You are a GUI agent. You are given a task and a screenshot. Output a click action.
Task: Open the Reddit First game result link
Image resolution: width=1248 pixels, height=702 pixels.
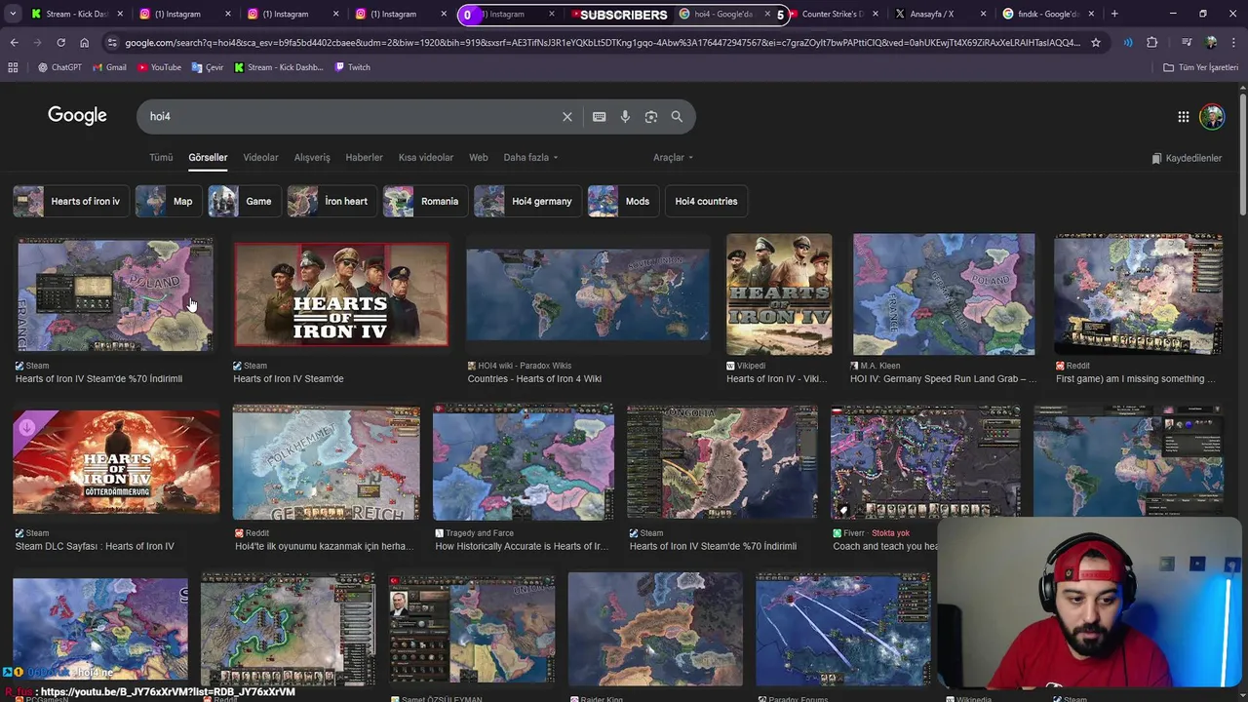click(x=1136, y=378)
